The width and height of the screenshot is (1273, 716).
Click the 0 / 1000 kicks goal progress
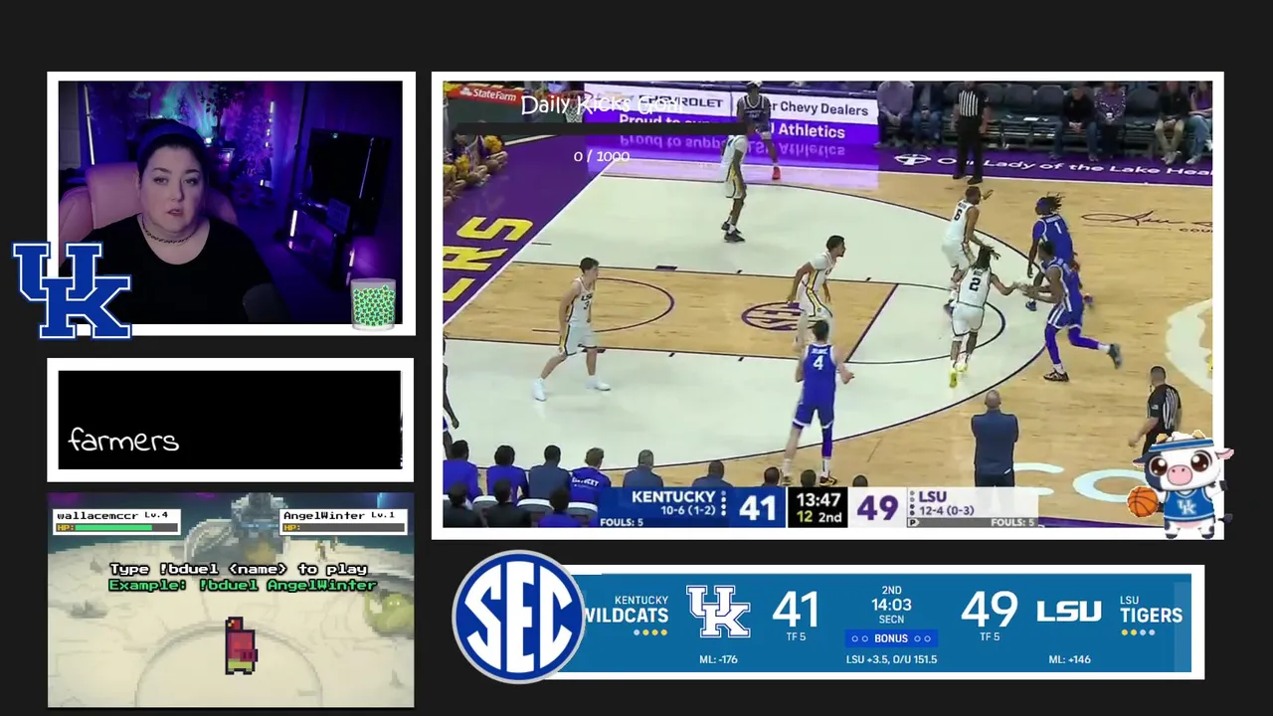[x=601, y=156]
